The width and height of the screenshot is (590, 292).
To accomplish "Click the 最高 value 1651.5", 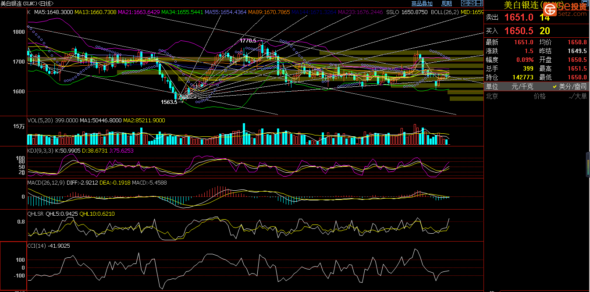I will [577, 68].
